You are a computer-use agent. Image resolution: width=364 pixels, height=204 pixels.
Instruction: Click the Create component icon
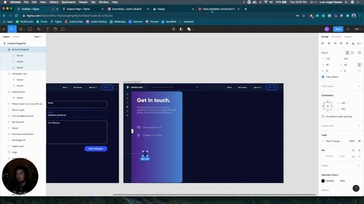(x=173, y=29)
